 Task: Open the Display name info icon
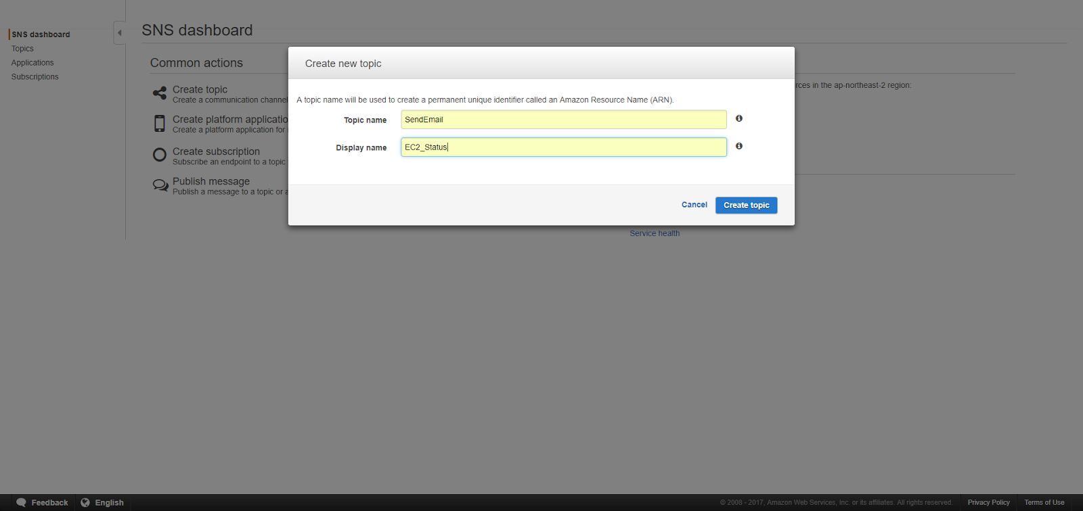click(x=739, y=146)
